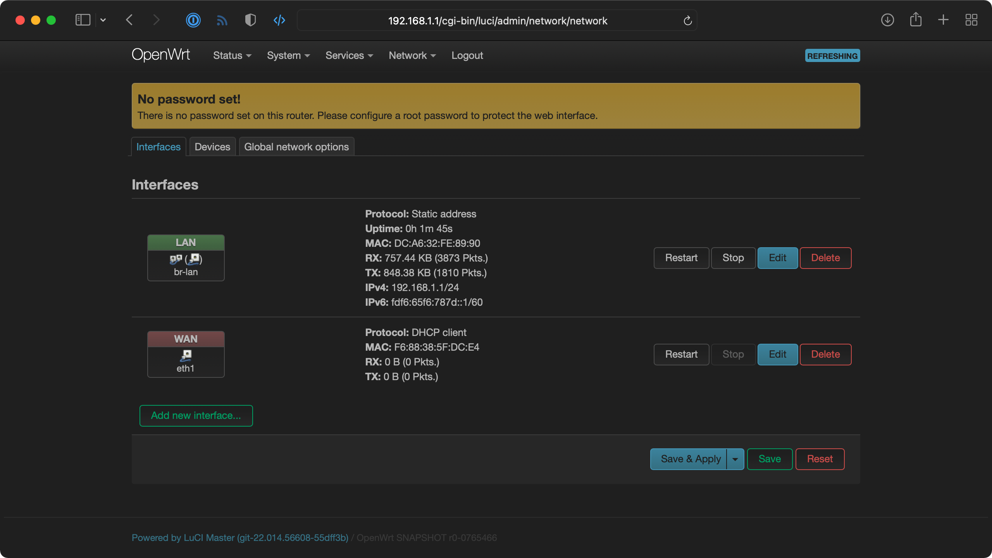Click Save & Apply
The image size is (992, 558).
point(689,459)
